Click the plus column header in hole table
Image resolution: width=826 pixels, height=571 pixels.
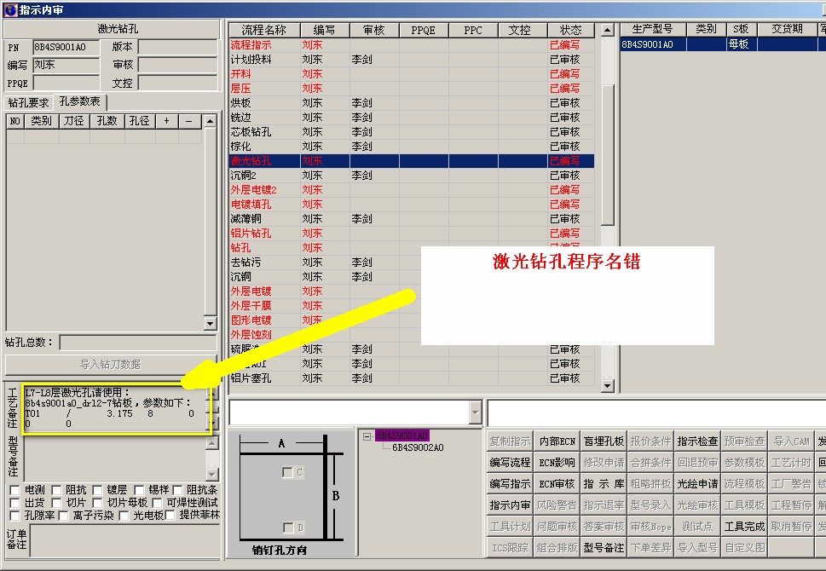166,121
